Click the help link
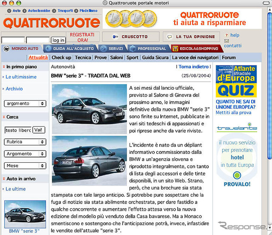The image size is (272, 235). 235,35
